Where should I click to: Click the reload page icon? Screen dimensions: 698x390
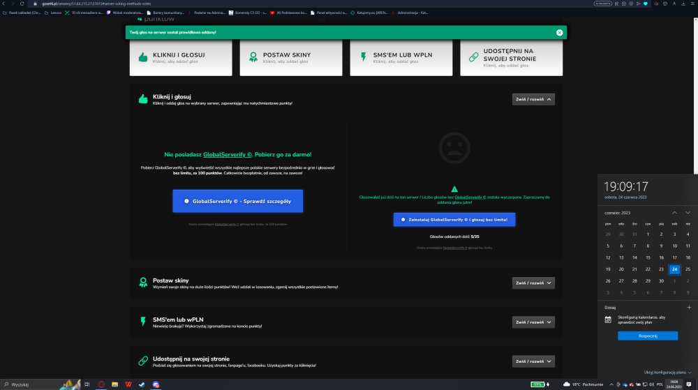coord(22,3)
